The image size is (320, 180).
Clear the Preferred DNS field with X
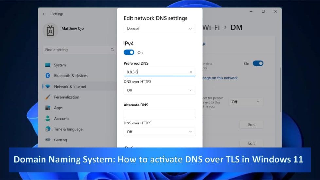click(x=191, y=72)
